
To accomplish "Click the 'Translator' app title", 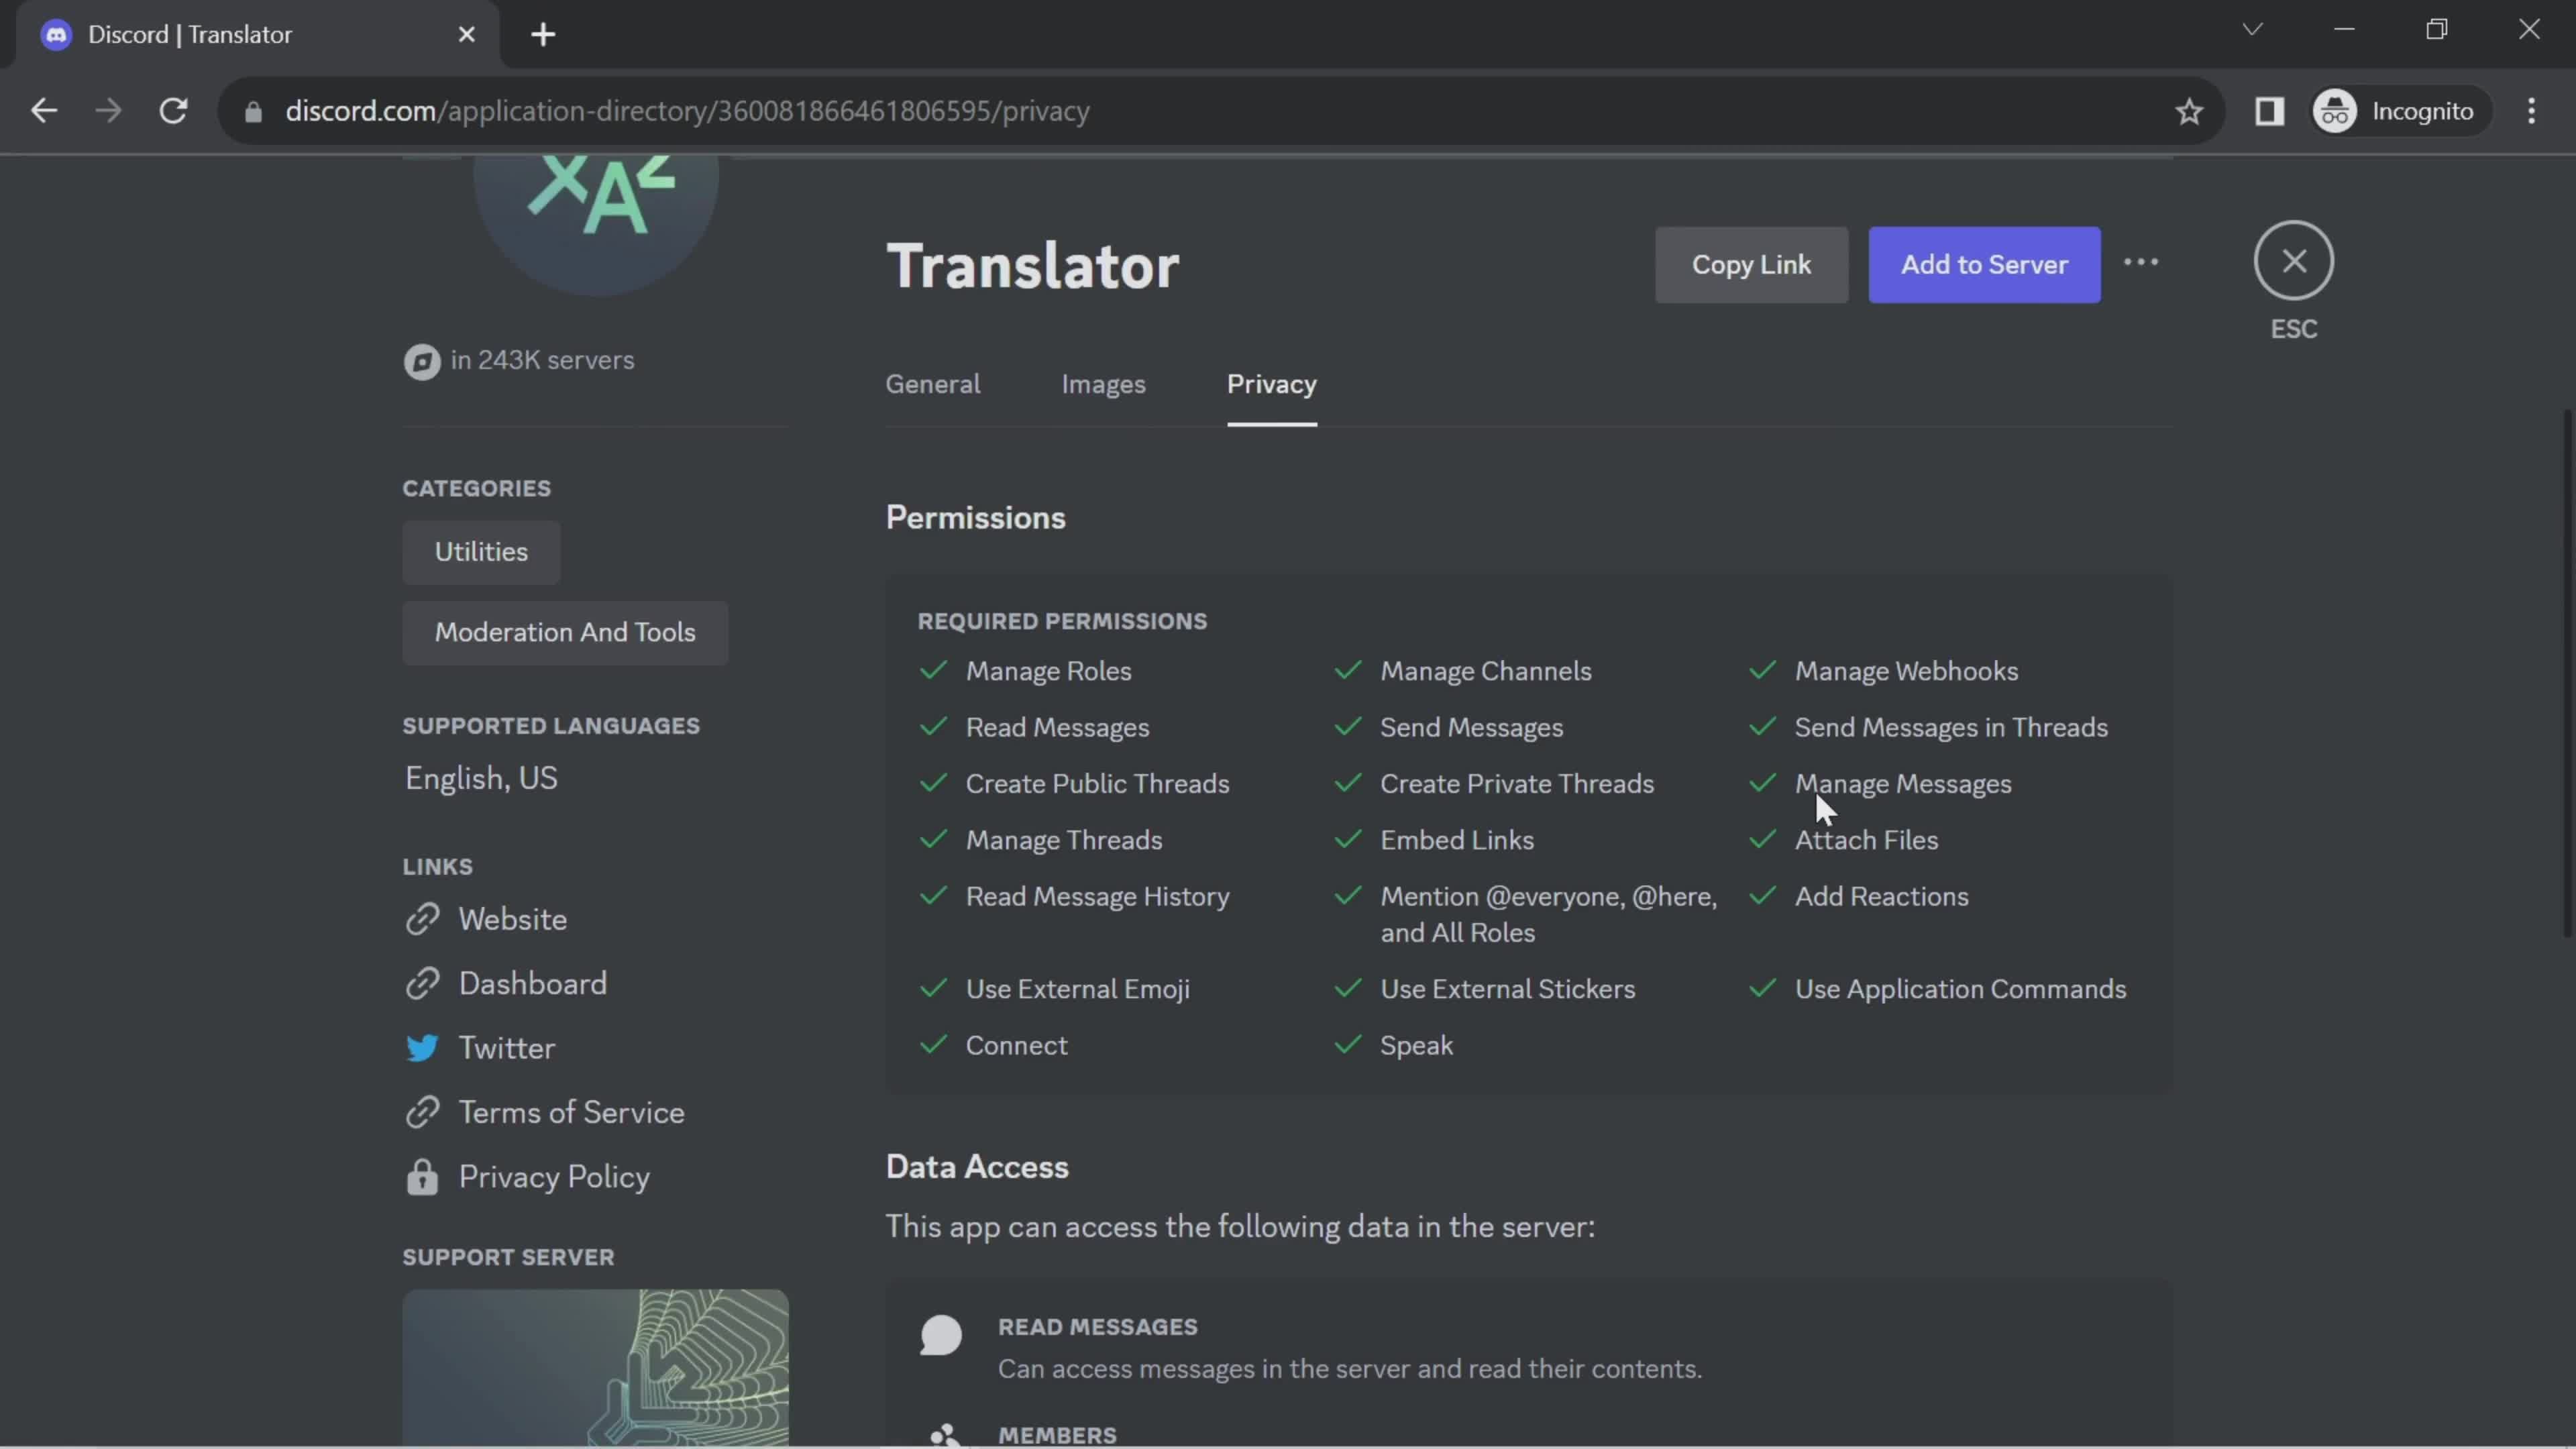I will pos(1033,266).
